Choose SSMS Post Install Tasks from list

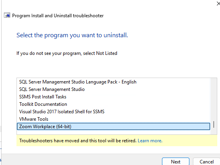tap(113, 97)
